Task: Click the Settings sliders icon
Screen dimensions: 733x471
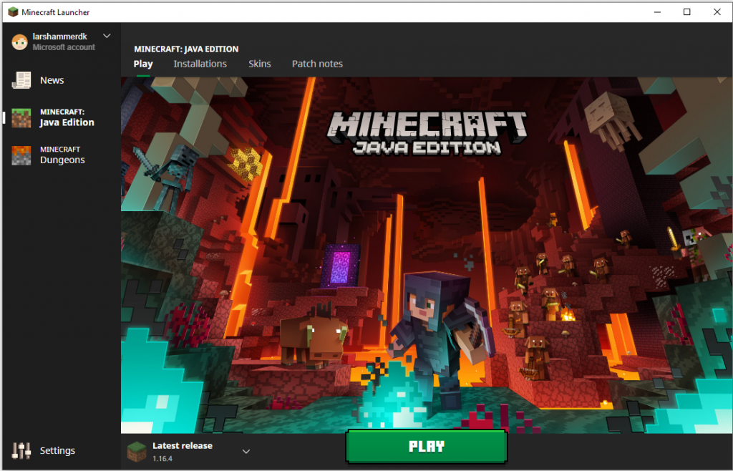Action: (21, 450)
